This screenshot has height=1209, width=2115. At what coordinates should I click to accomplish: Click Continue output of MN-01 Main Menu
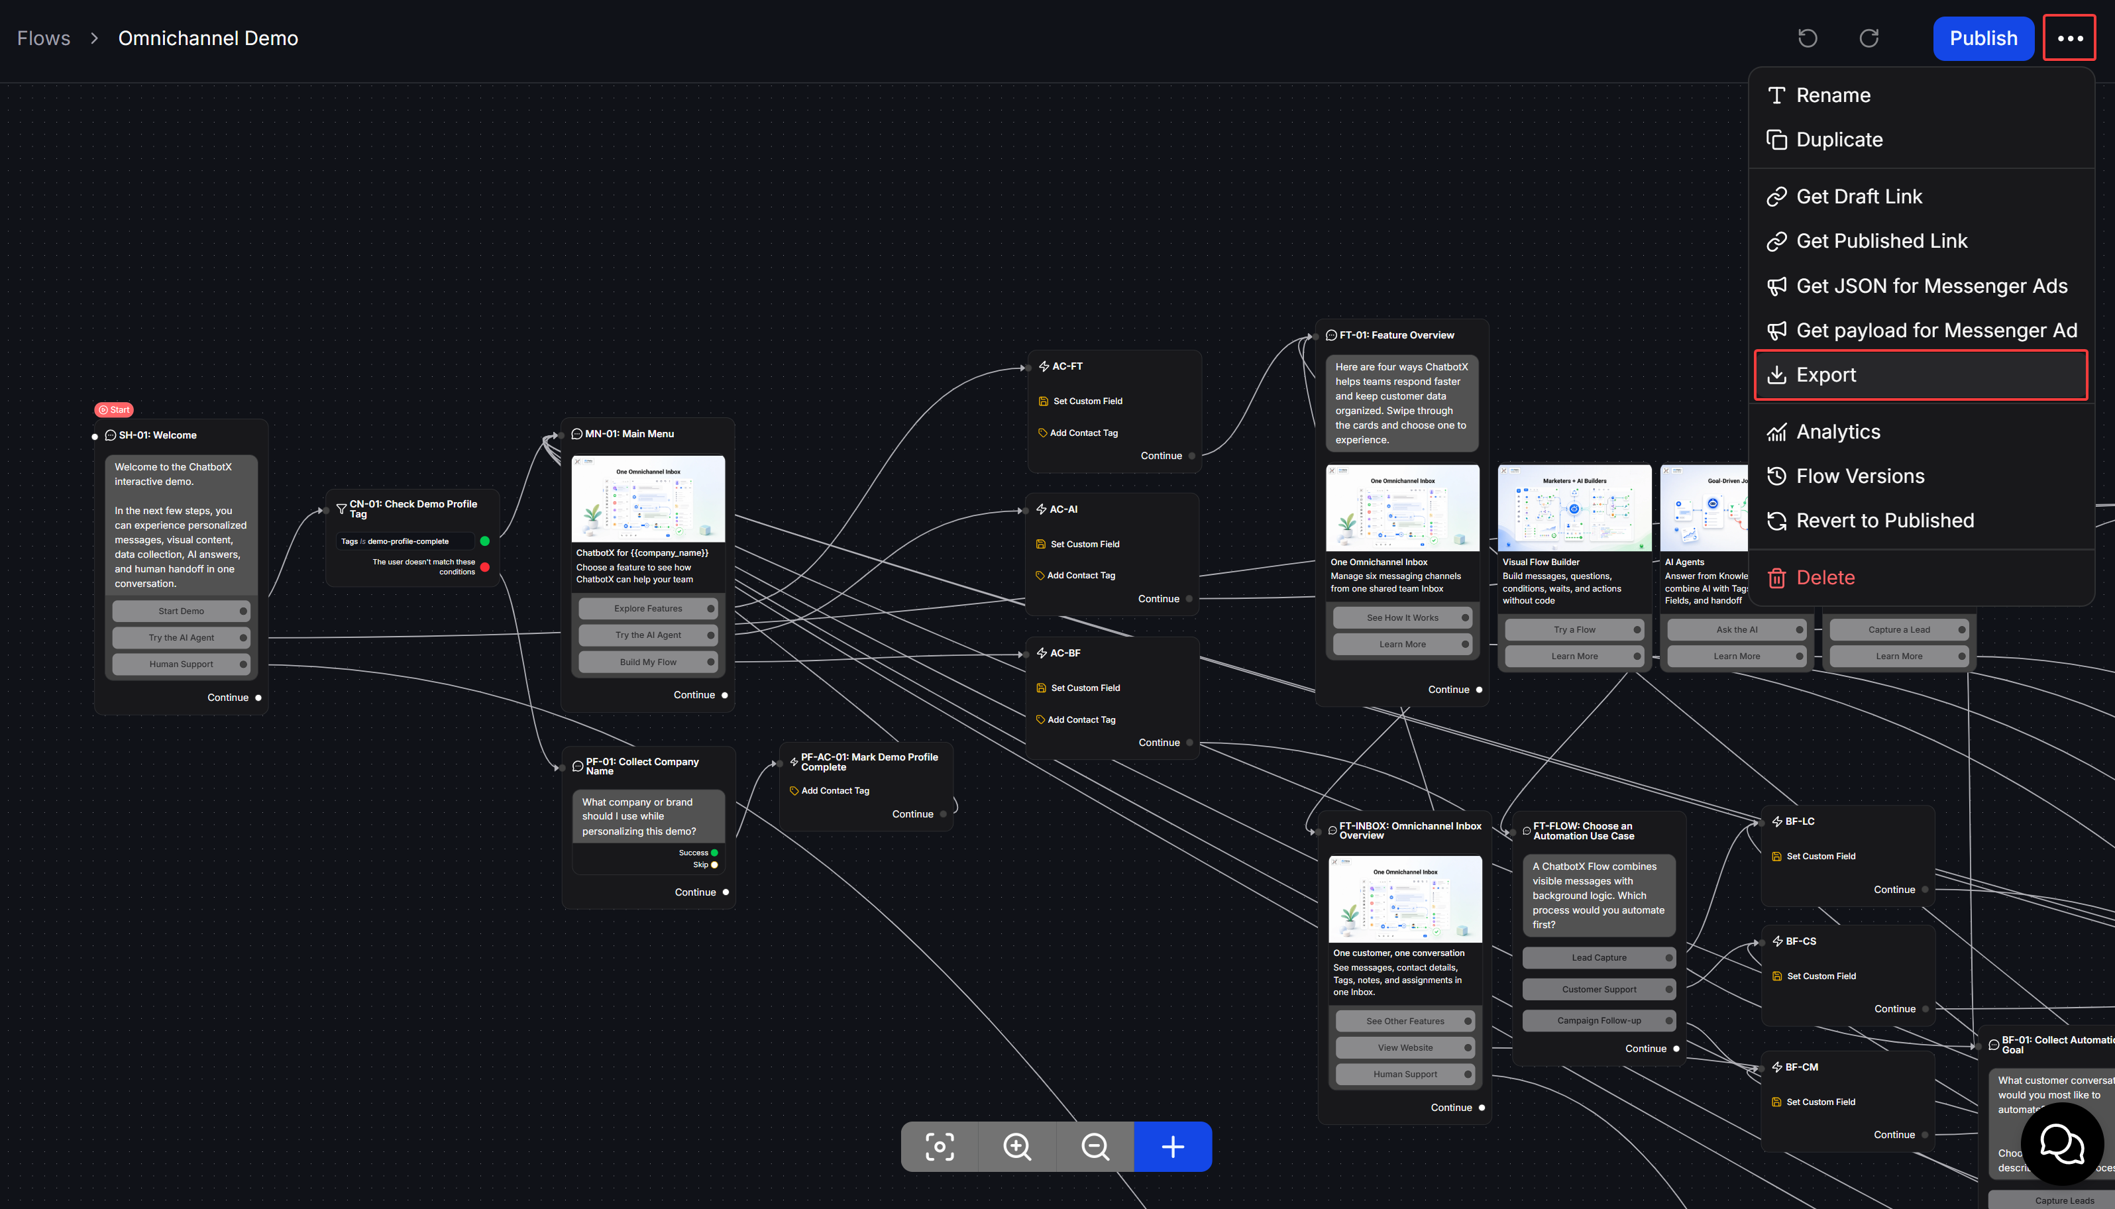(x=725, y=695)
